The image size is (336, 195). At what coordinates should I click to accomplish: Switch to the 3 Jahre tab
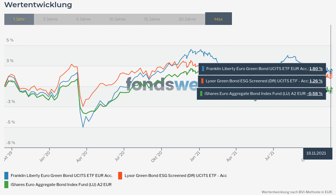click(50, 19)
